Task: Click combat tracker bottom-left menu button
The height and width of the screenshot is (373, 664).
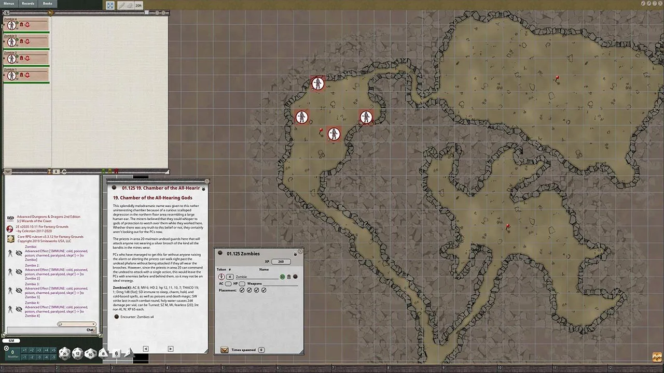Action: click(7, 171)
